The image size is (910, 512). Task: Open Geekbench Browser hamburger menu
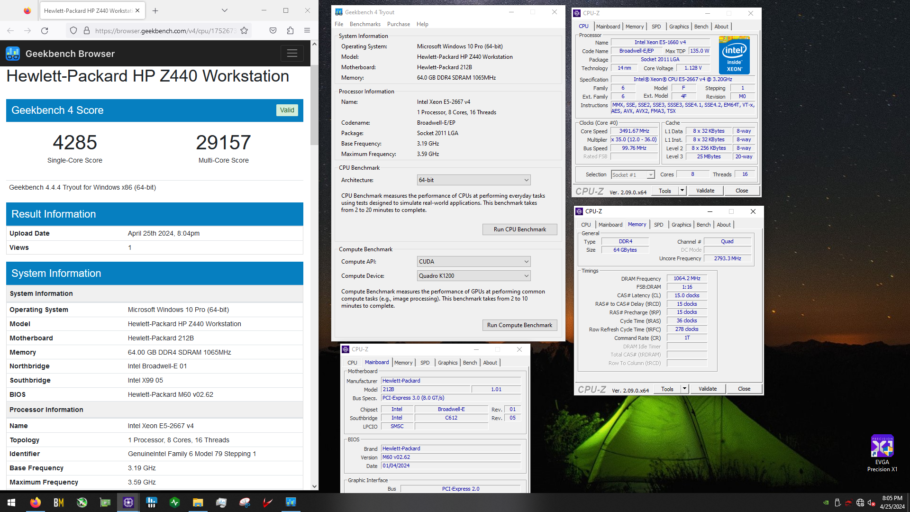[292, 54]
